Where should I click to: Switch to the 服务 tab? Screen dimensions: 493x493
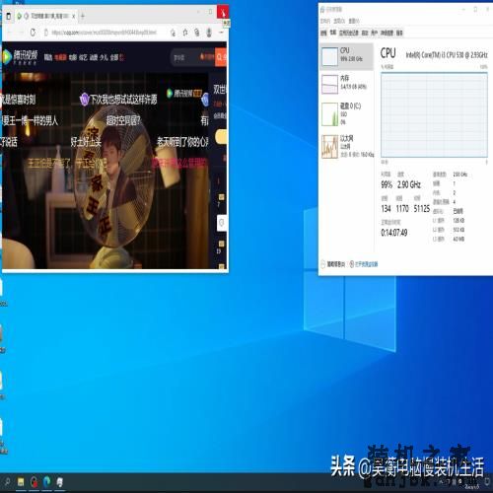point(399,33)
